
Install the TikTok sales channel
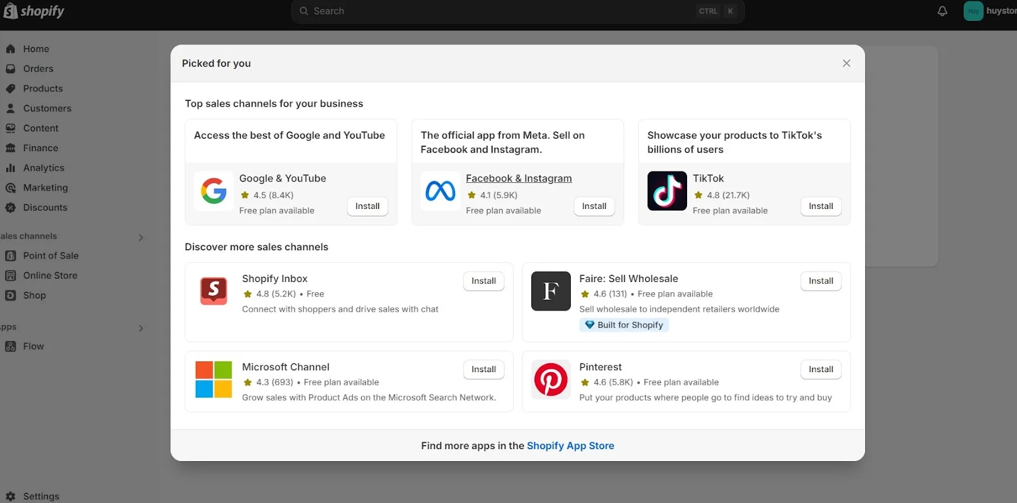click(821, 206)
